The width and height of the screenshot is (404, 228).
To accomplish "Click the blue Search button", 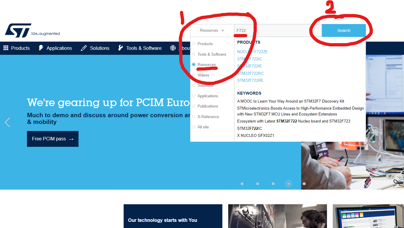I will click(x=344, y=30).
